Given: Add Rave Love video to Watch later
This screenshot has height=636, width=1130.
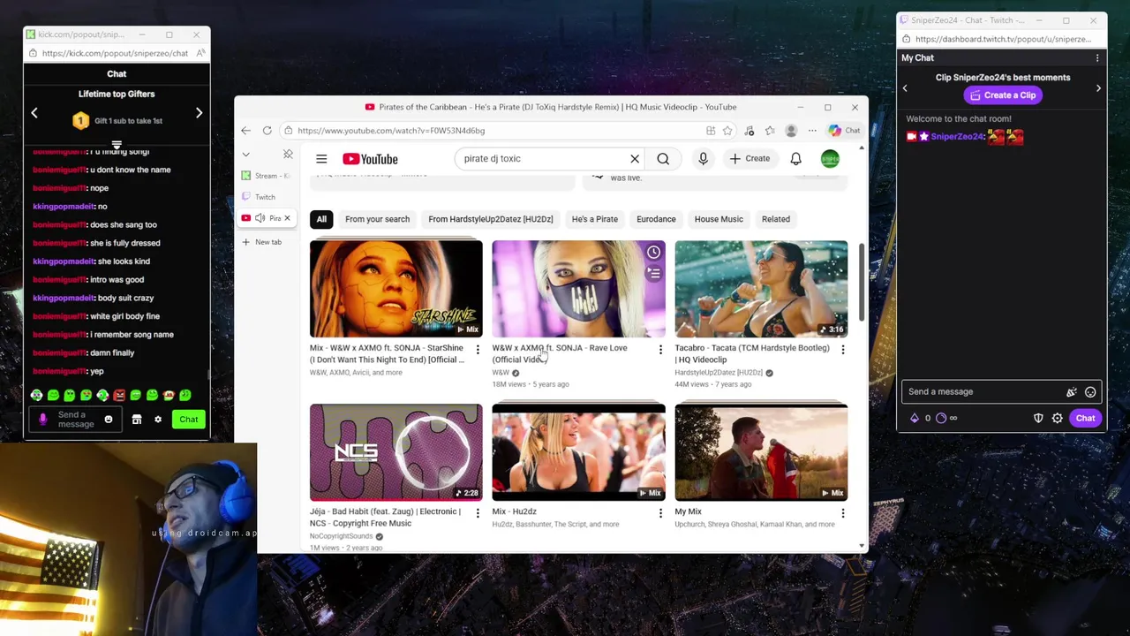Looking at the screenshot, I should point(653,253).
